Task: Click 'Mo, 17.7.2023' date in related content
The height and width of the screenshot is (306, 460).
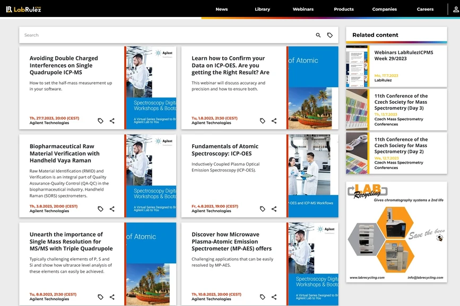Action: (x=386, y=76)
